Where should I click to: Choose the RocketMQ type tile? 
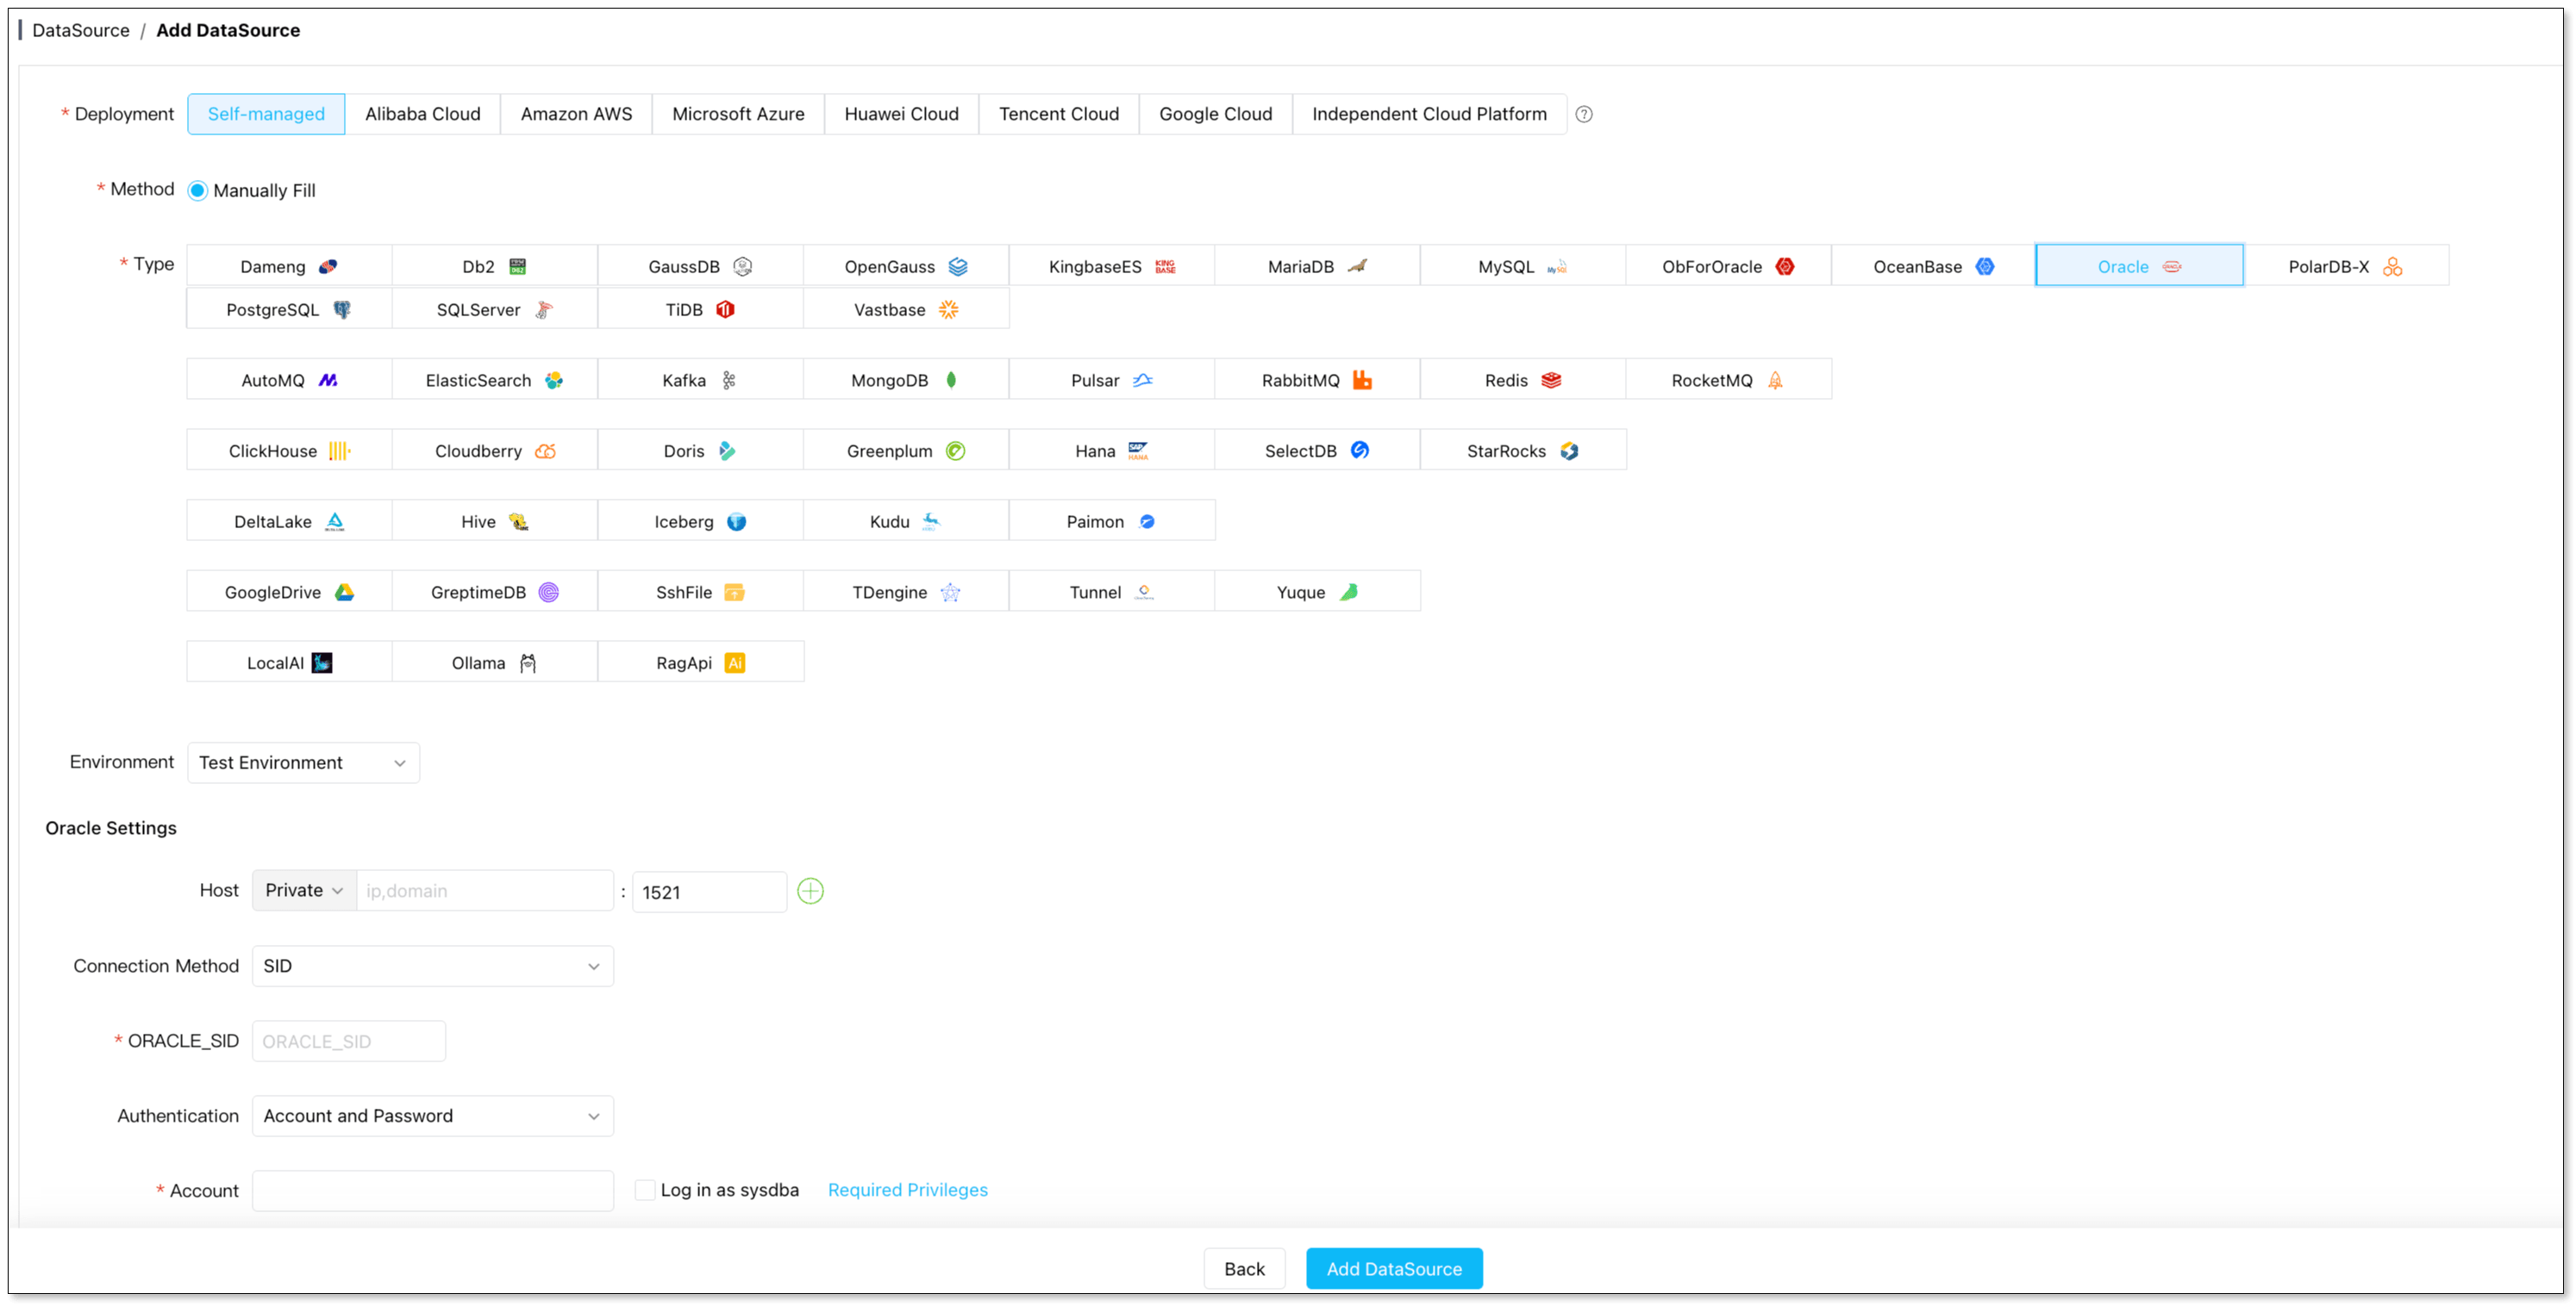coord(1729,380)
